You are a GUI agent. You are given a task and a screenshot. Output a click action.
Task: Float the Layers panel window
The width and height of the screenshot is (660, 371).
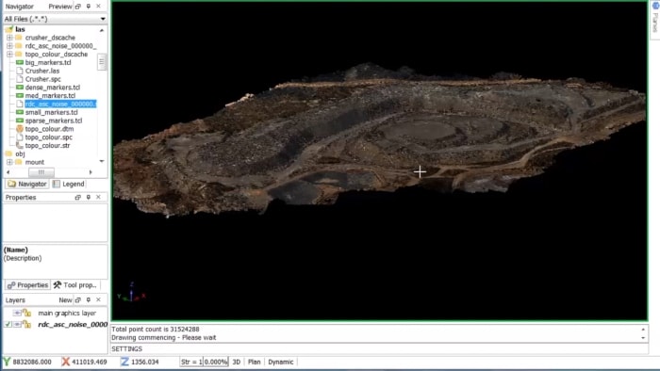click(x=78, y=300)
